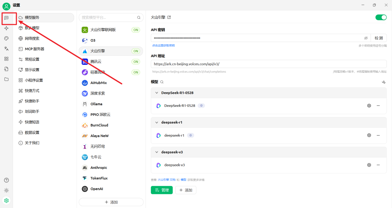Open 显示设置 settings section

[45, 70]
